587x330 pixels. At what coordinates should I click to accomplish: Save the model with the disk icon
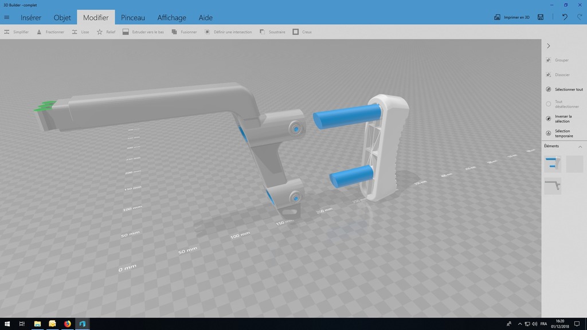coord(541,17)
